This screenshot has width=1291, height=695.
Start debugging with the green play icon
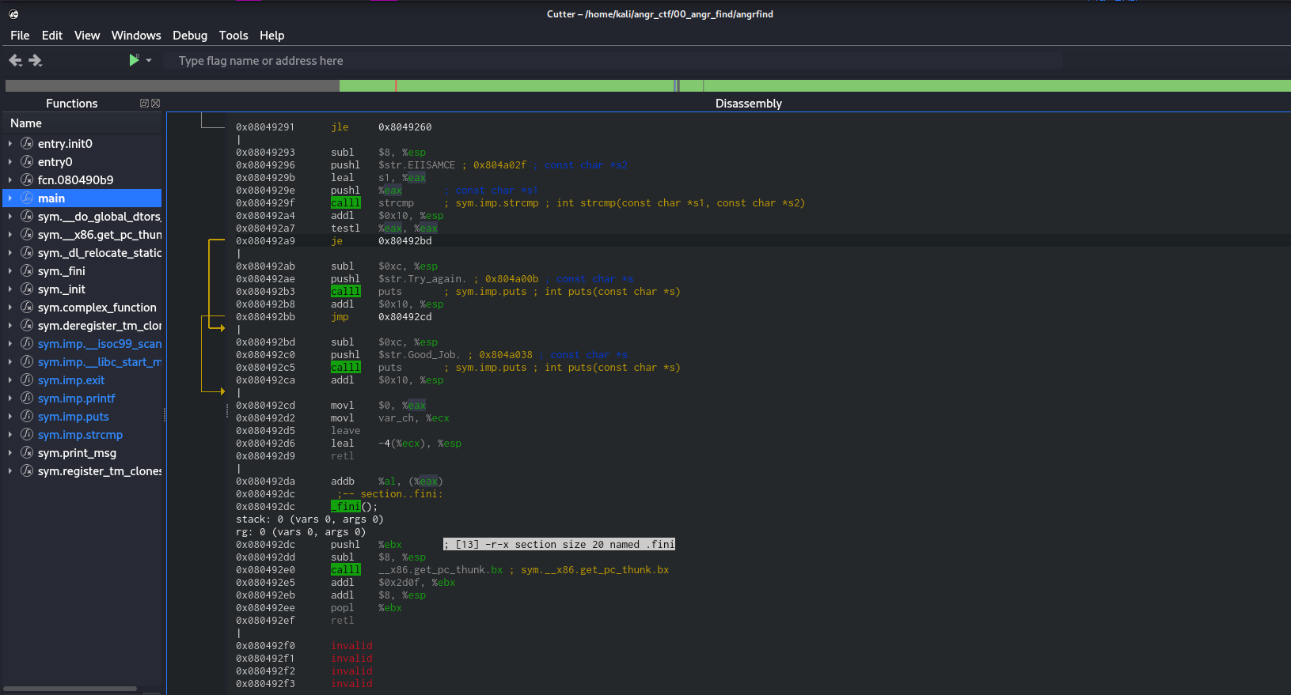click(x=134, y=60)
